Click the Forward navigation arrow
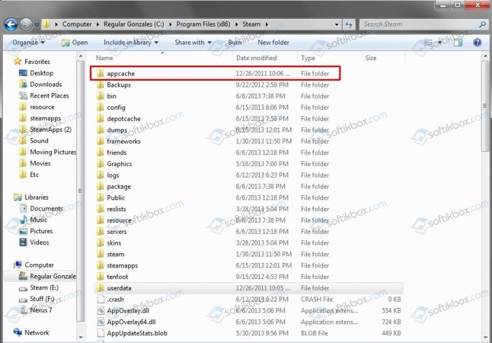492x343 pixels. (26, 24)
